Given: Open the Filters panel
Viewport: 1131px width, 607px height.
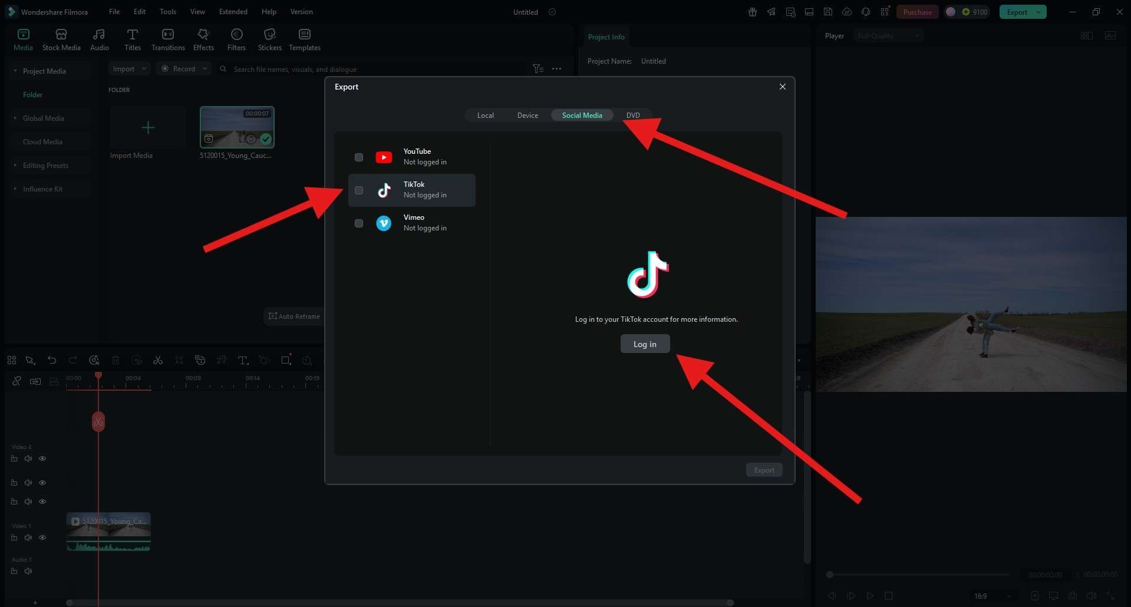Looking at the screenshot, I should tap(236, 39).
